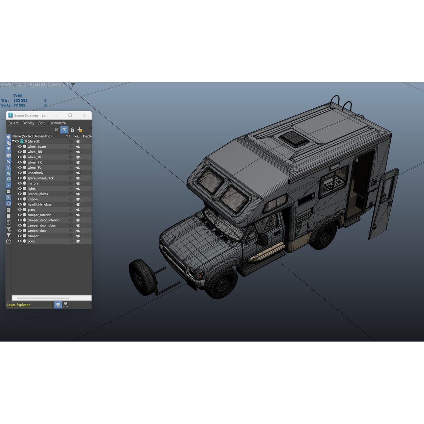Viewport: 424px width, 424px height.
Task: Open the Display menu in Scene Explorer
Action: [28, 123]
